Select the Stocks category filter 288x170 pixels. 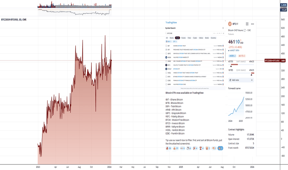click(x=172, y=38)
